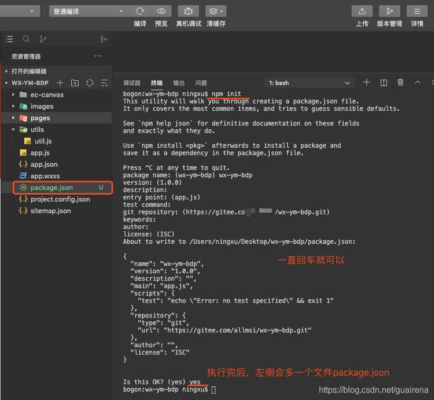Open the compile mode dropdown 普通编译
Image resolution: width=434 pixels, height=400 pixels.
pyautogui.click(x=89, y=11)
